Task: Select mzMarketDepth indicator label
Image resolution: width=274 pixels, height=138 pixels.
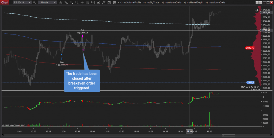Action: [x=195, y=3]
